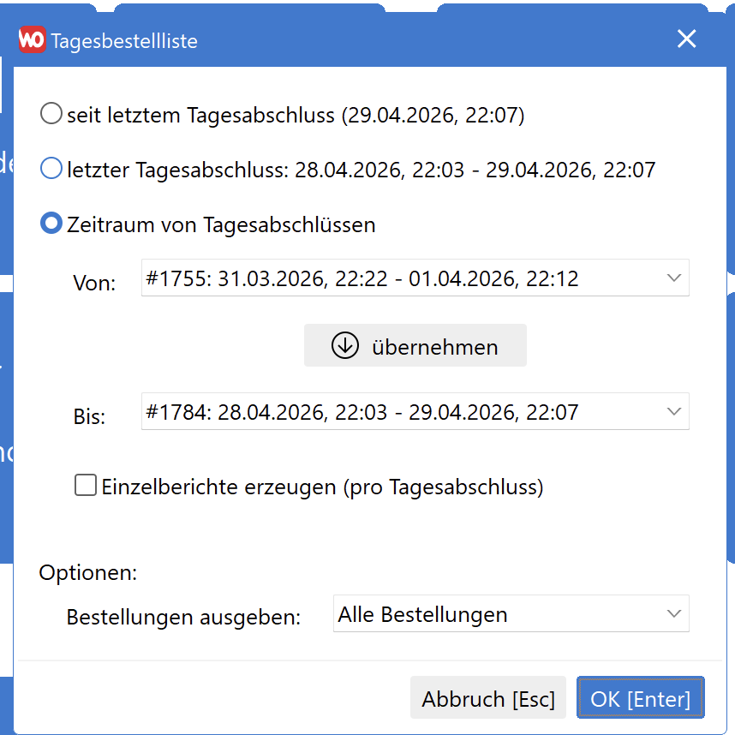Image resolution: width=735 pixels, height=735 pixels.
Task: Open the 'Bis' date range dropdown
Action: 415,411
